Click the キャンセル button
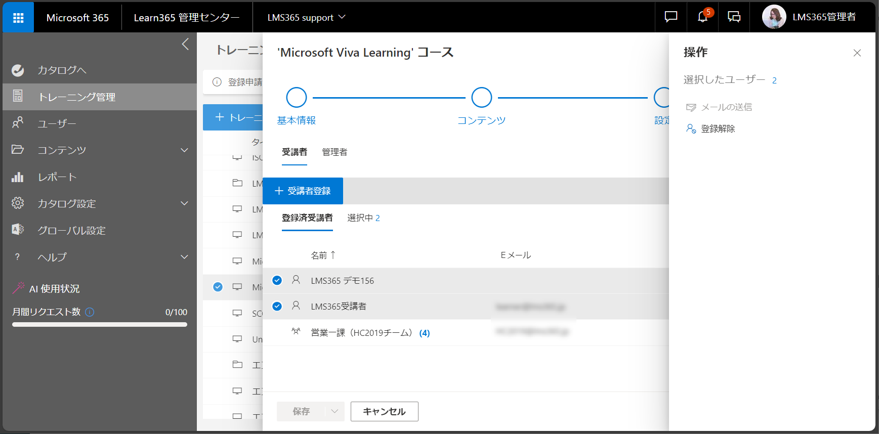 pos(385,411)
